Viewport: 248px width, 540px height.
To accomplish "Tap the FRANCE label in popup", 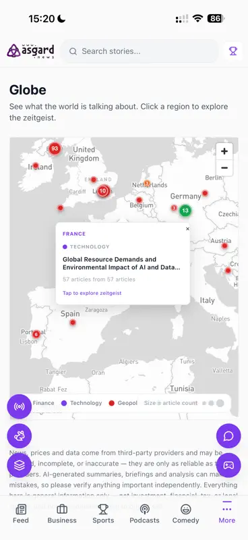I will [x=74, y=234].
